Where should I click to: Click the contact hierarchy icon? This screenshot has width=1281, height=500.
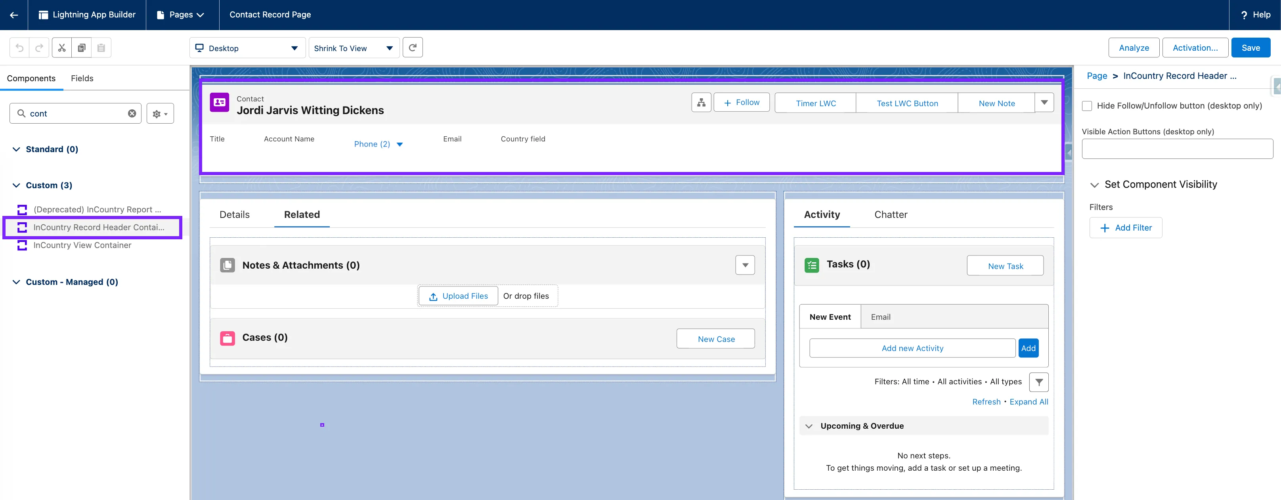(x=701, y=102)
